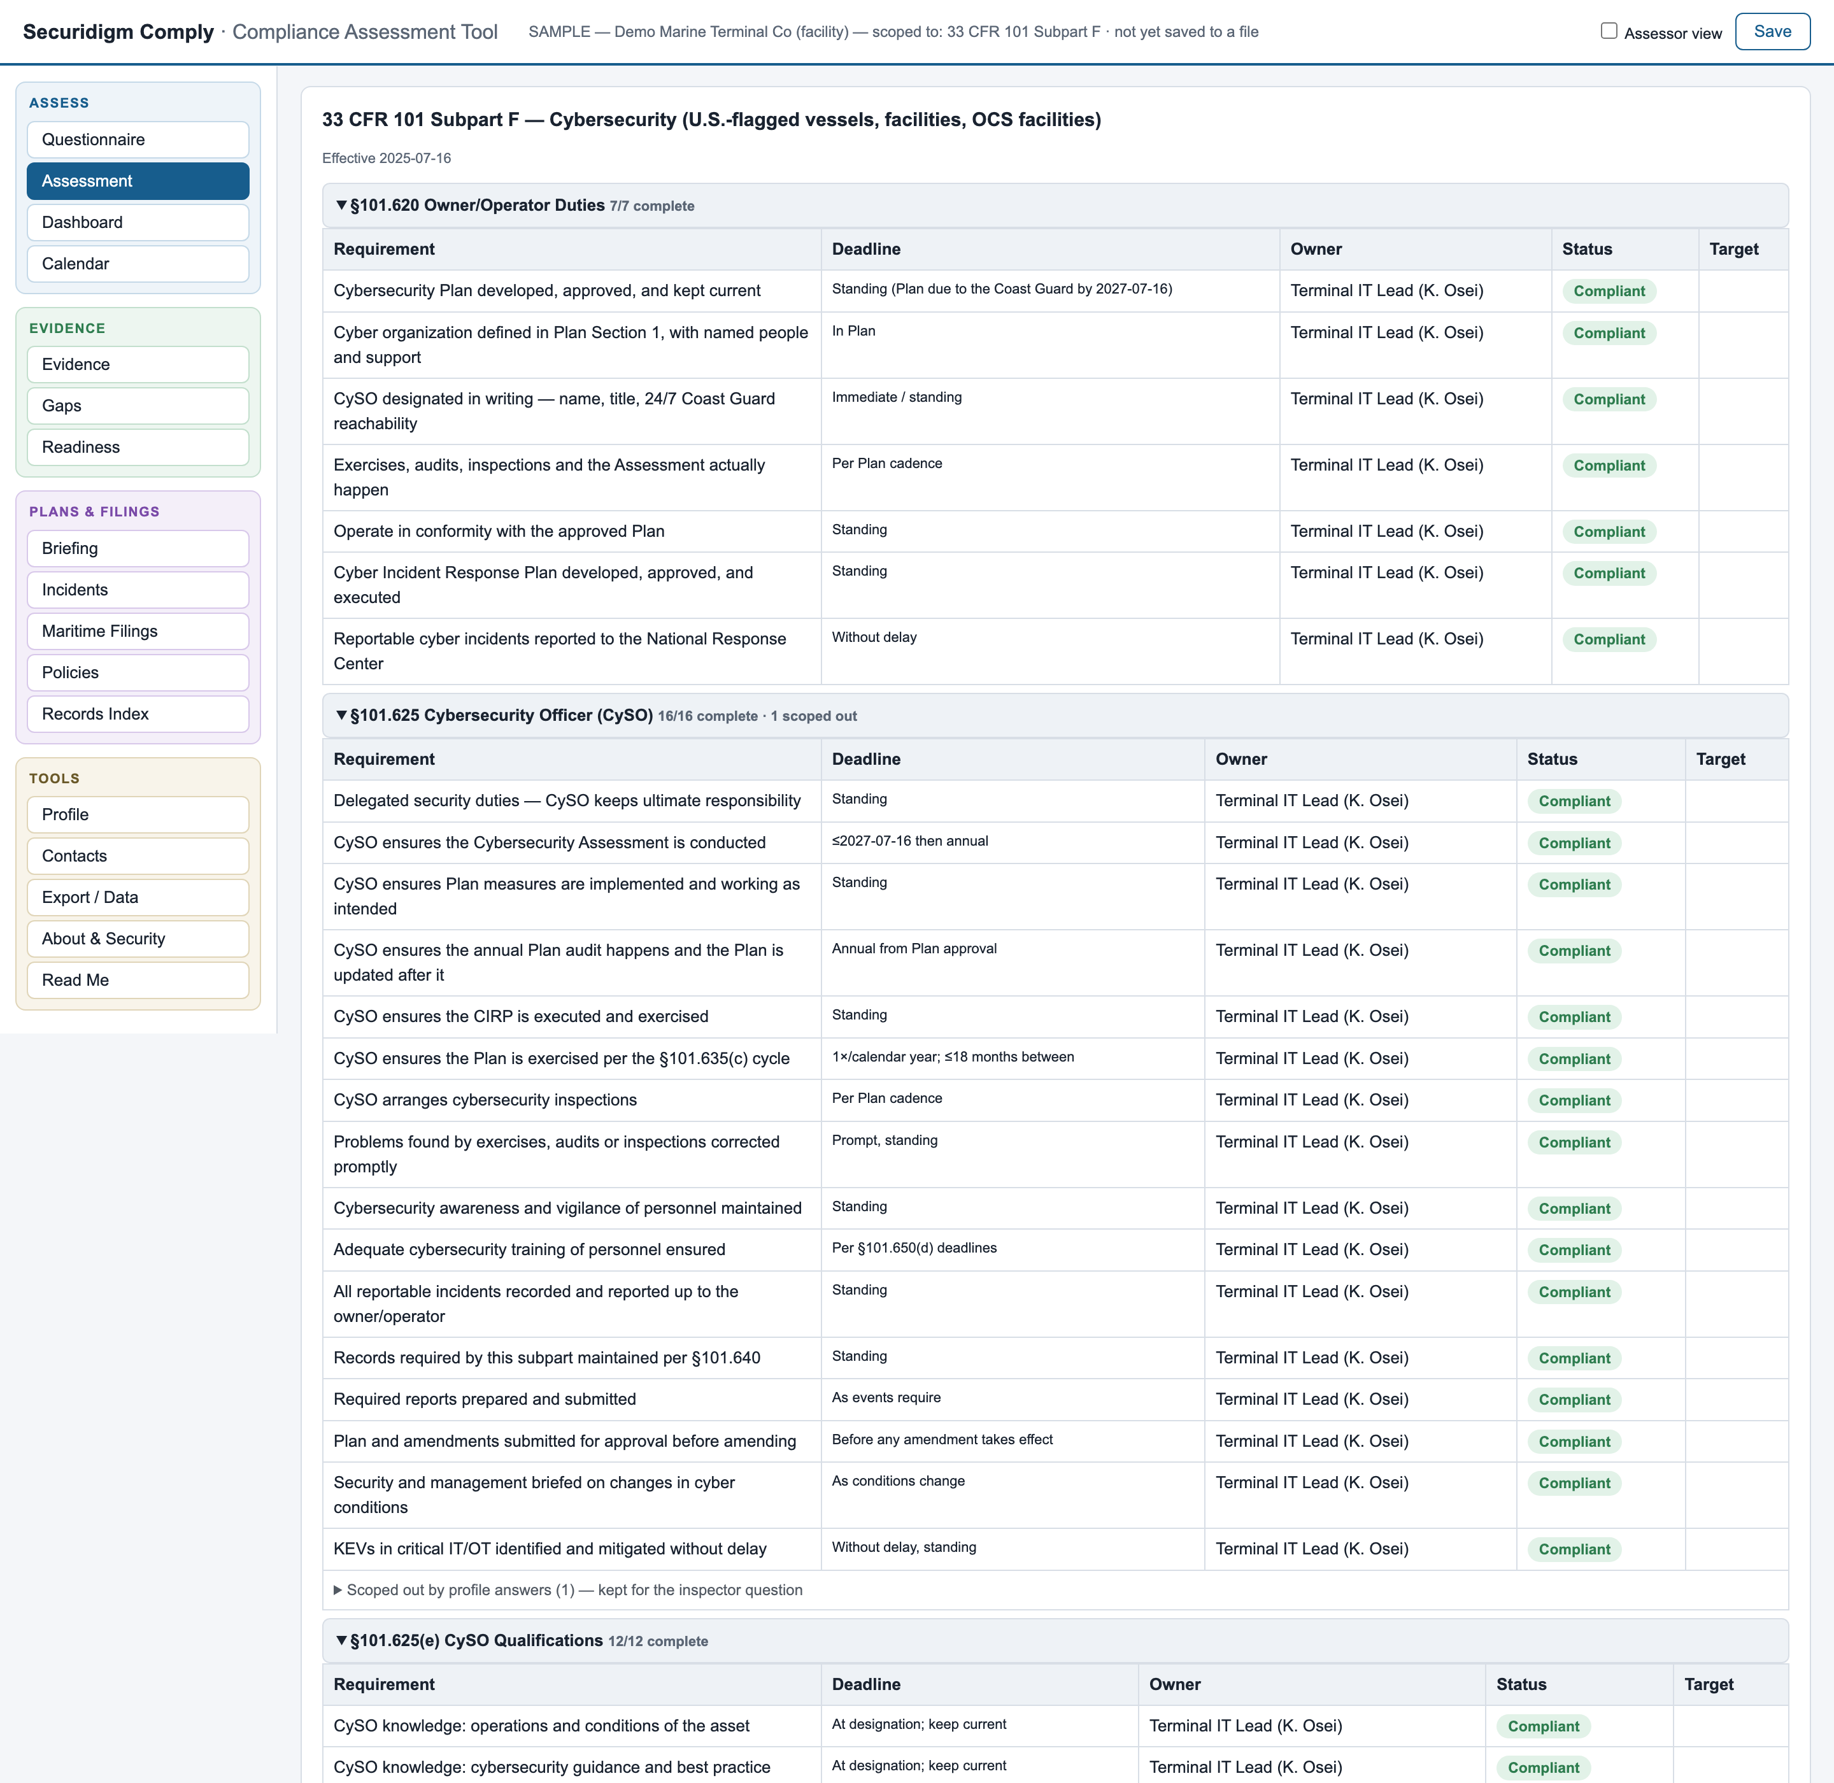Click 'Per §101.650(d) deadlines' cell
The height and width of the screenshot is (1783, 1834).
pyautogui.click(x=914, y=1247)
